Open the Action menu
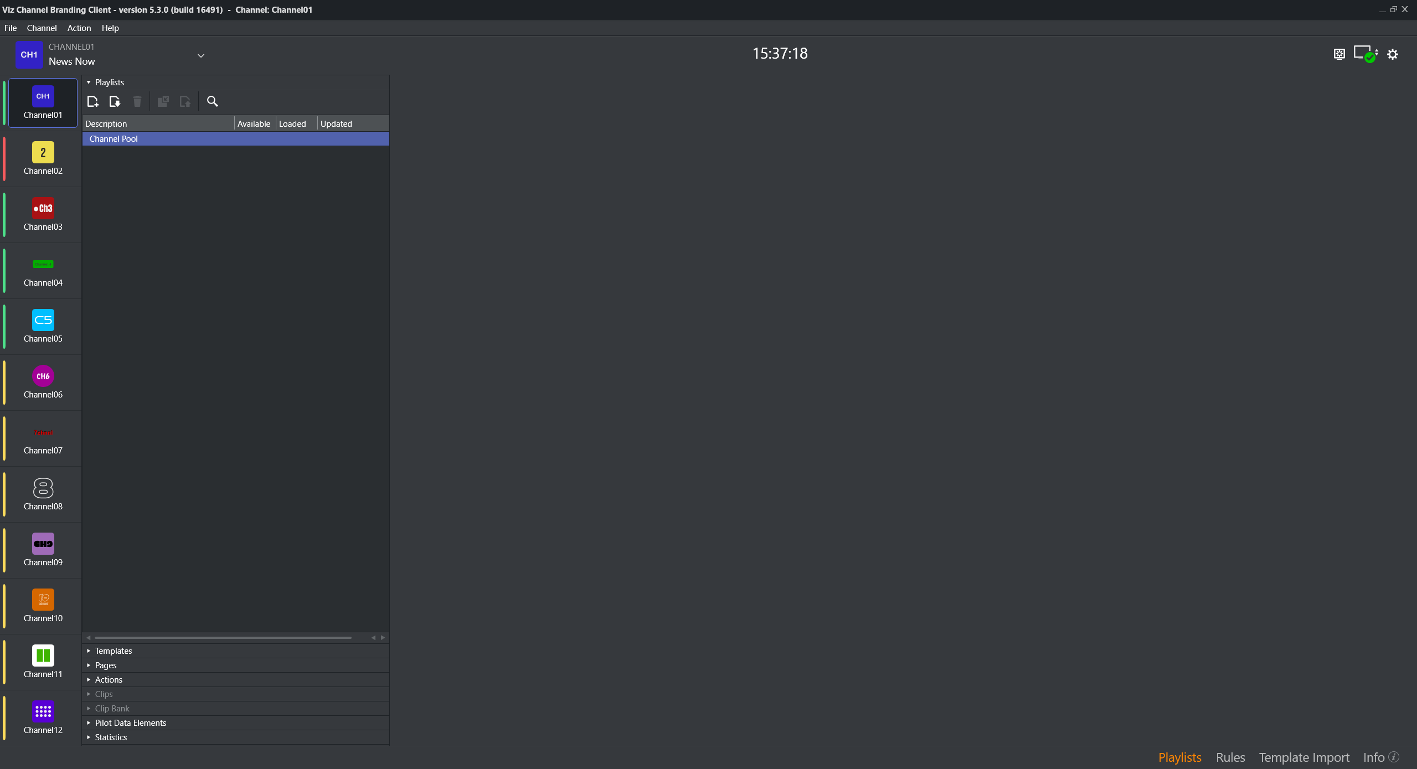 pos(79,28)
